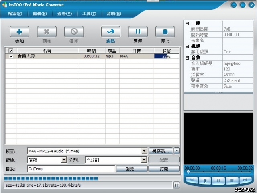Sort by the 時間 column header
The height and width of the screenshot is (193, 257).
(92, 51)
